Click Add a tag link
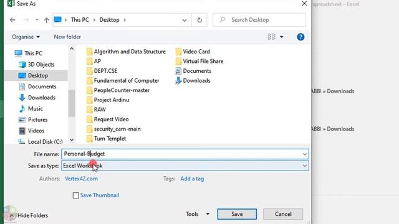Screen dimensions: 399x224 192,179
